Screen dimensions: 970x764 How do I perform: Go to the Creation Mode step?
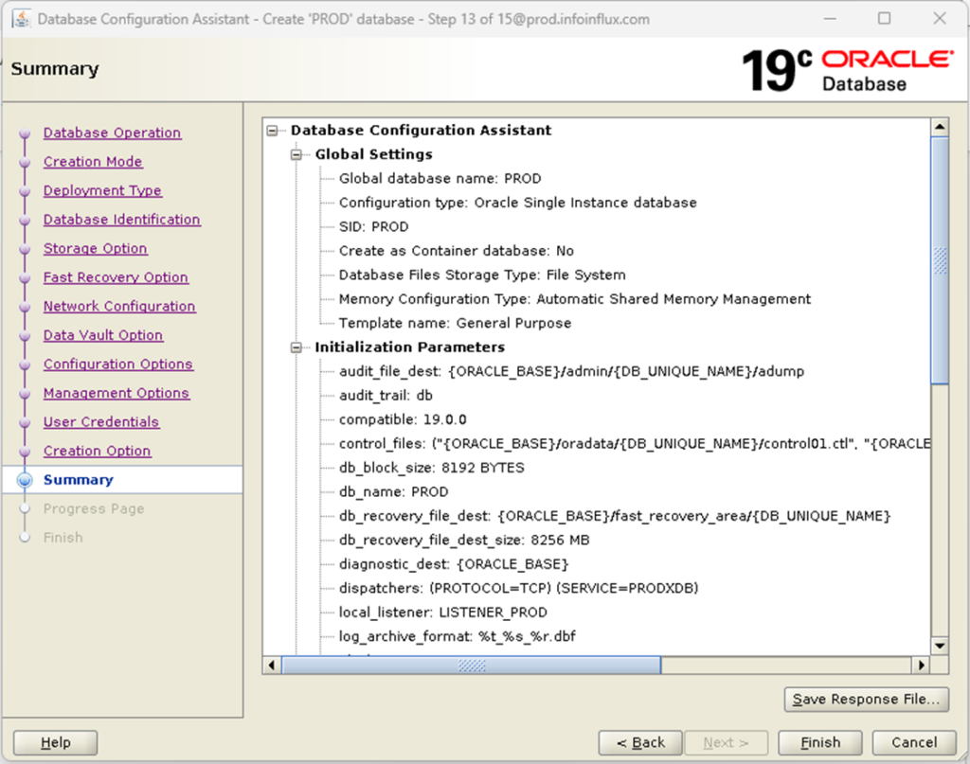coord(93,162)
